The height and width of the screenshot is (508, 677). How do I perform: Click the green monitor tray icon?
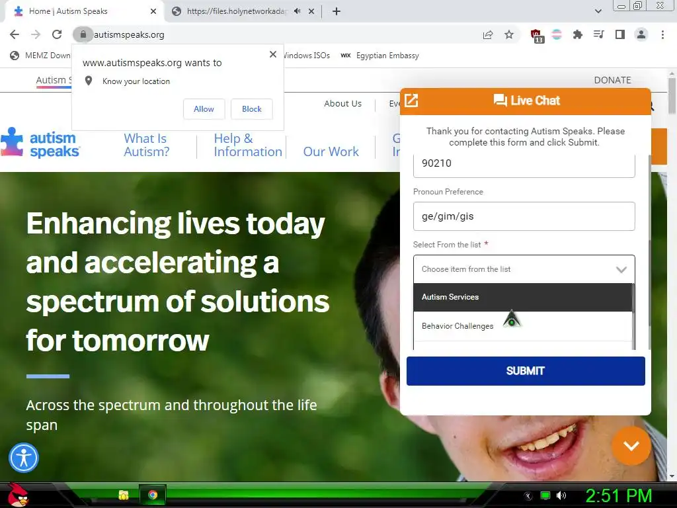click(545, 495)
